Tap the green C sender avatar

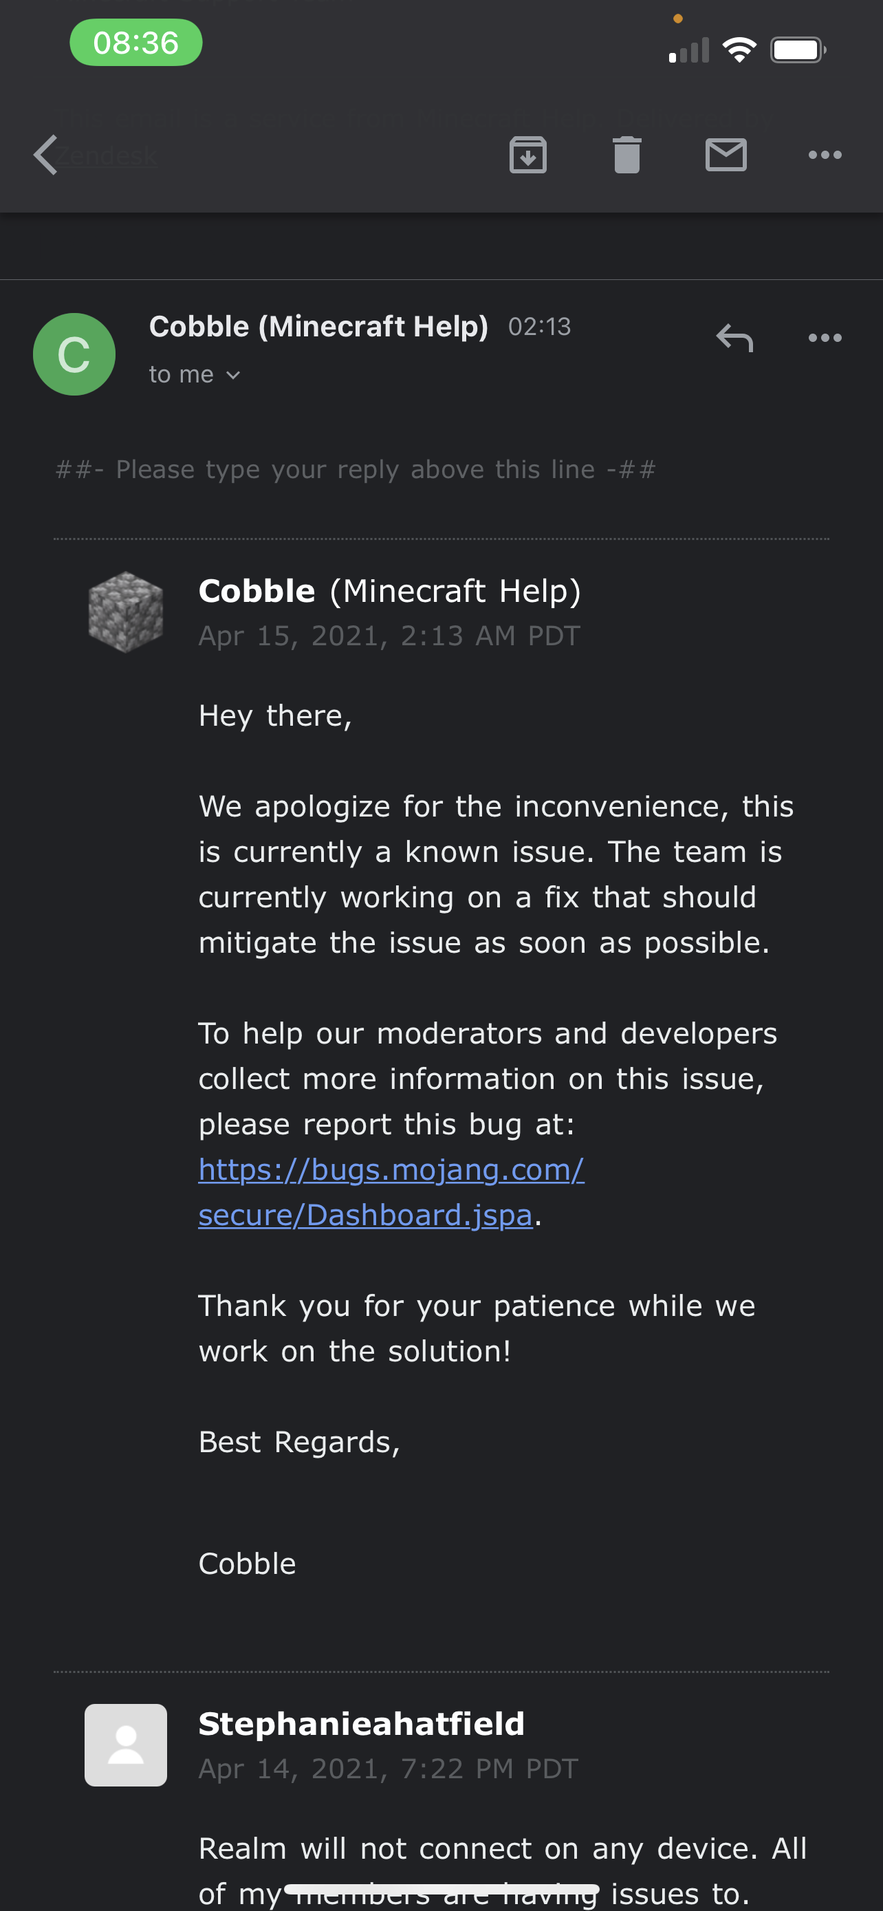[74, 354]
